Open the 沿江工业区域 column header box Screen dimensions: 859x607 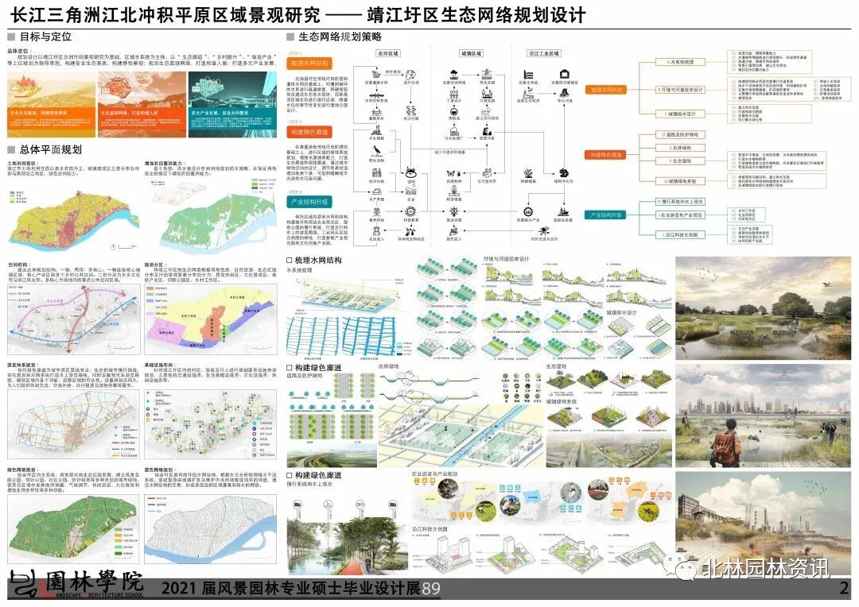pos(543,53)
